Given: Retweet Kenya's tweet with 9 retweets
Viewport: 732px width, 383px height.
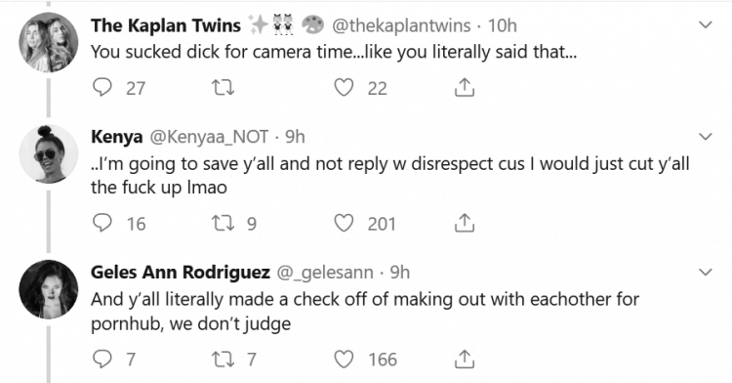Looking at the screenshot, I should click(x=224, y=224).
